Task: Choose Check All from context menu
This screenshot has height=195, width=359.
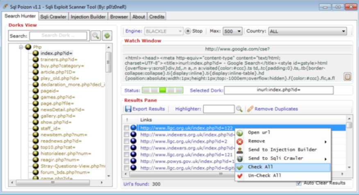Action: pyautogui.click(x=283, y=167)
